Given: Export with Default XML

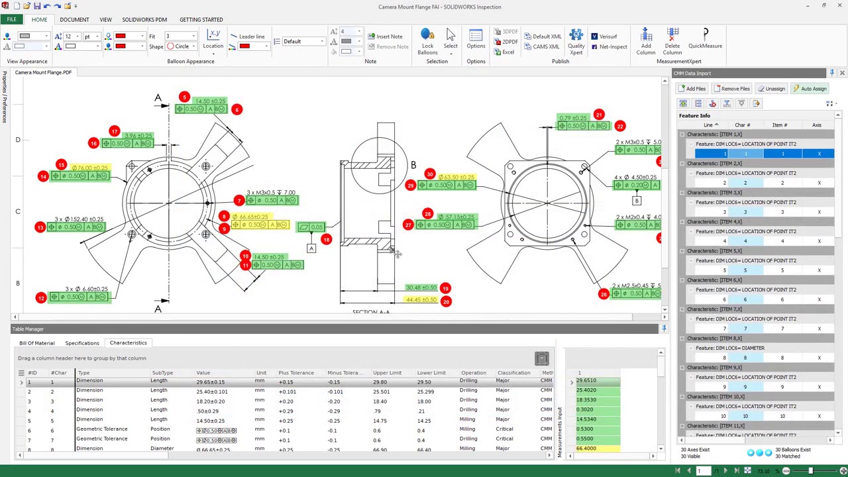Looking at the screenshot, I should (x=543, y=36).
